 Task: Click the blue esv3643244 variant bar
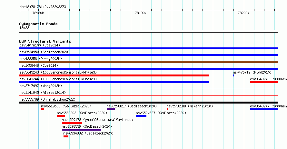114,82
